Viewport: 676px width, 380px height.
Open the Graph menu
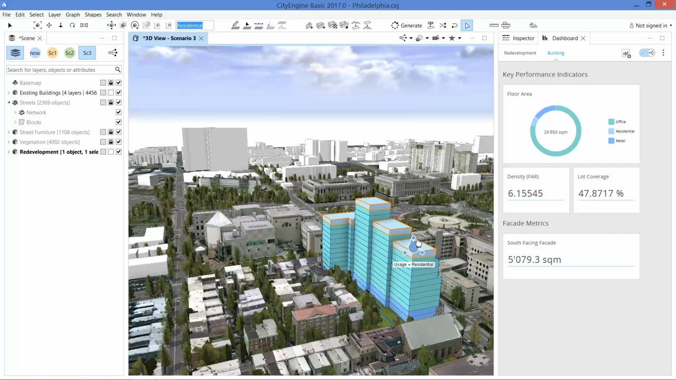pyautogui.click(x=72, y=15)
